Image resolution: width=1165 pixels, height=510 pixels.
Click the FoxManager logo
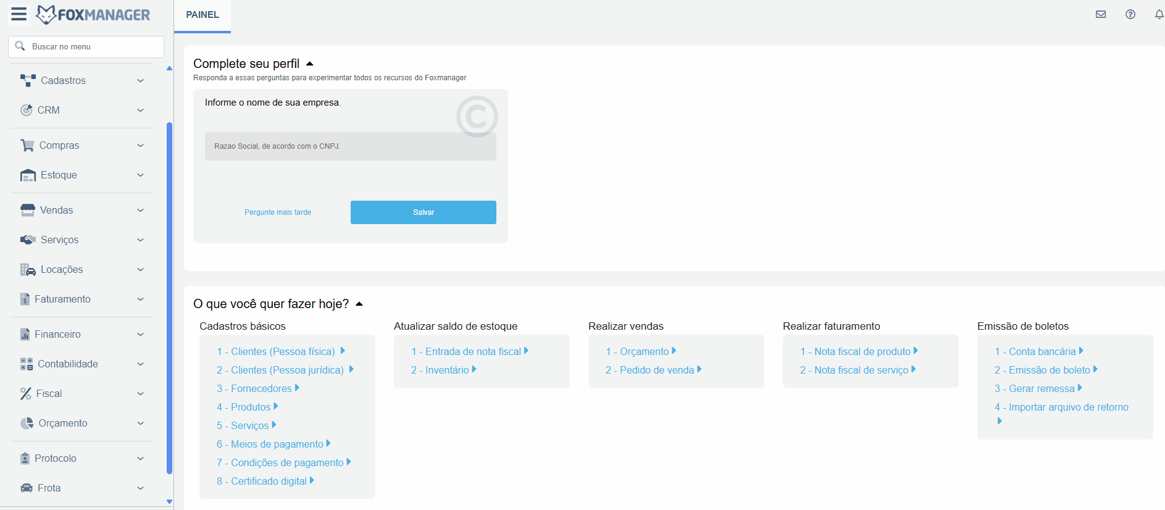pyautogui.click(x=93, y=14)
